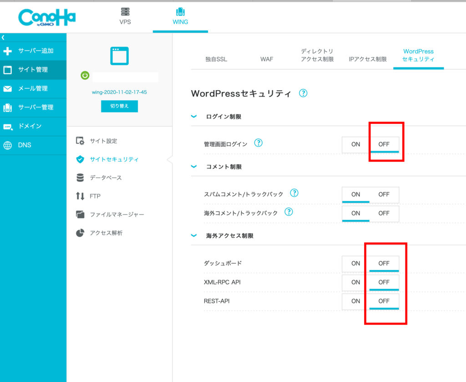Go to サーバー管理 in the sidebar

click(33, 107)
